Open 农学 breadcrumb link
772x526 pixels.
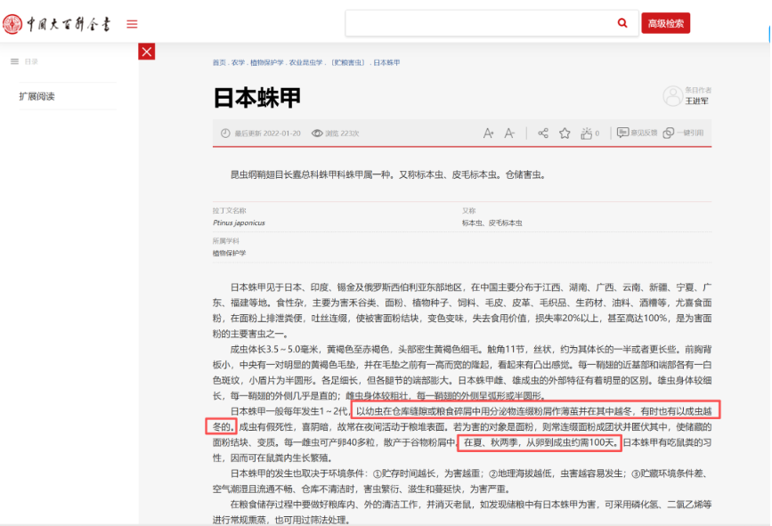(238, 63)
